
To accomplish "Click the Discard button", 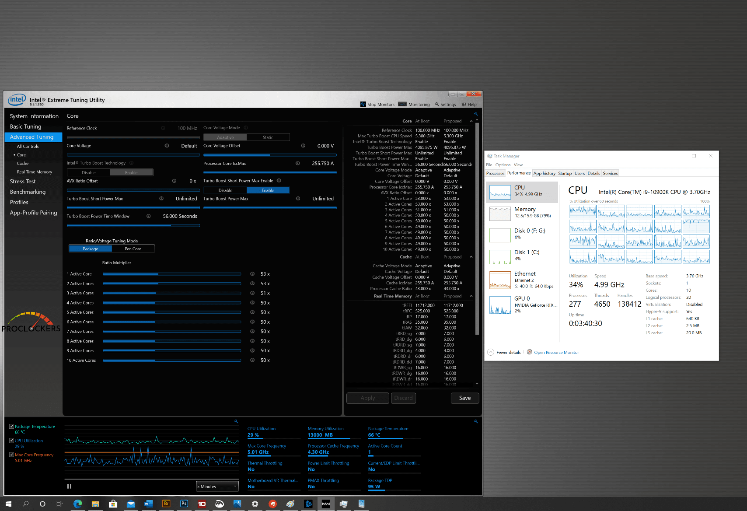I will 403,398.
